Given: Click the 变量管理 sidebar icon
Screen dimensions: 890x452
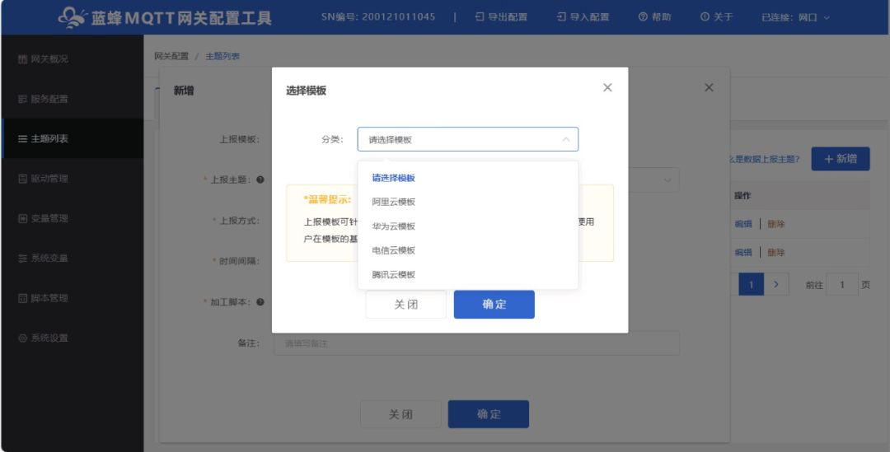Looking at the screenshot, I should pos(23,219).
